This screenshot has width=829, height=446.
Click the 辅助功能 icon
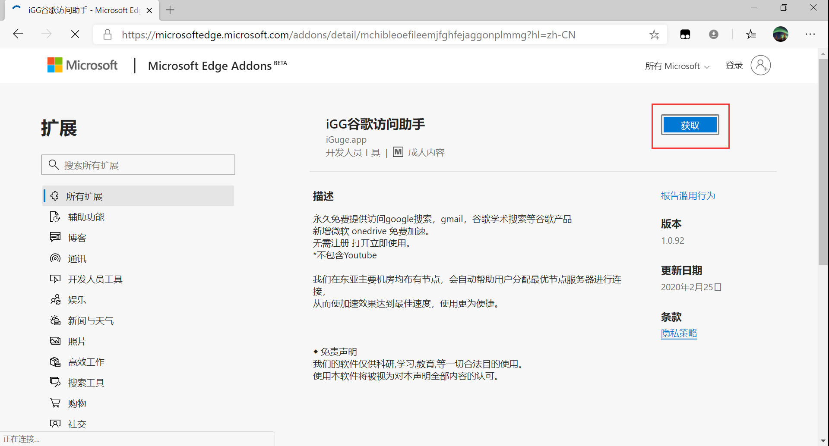pyautogui.click(x=55, y=217)
